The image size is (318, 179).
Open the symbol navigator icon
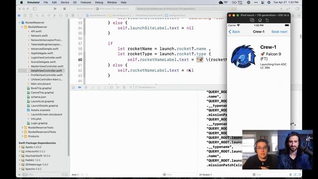click(x=31, y=15)
